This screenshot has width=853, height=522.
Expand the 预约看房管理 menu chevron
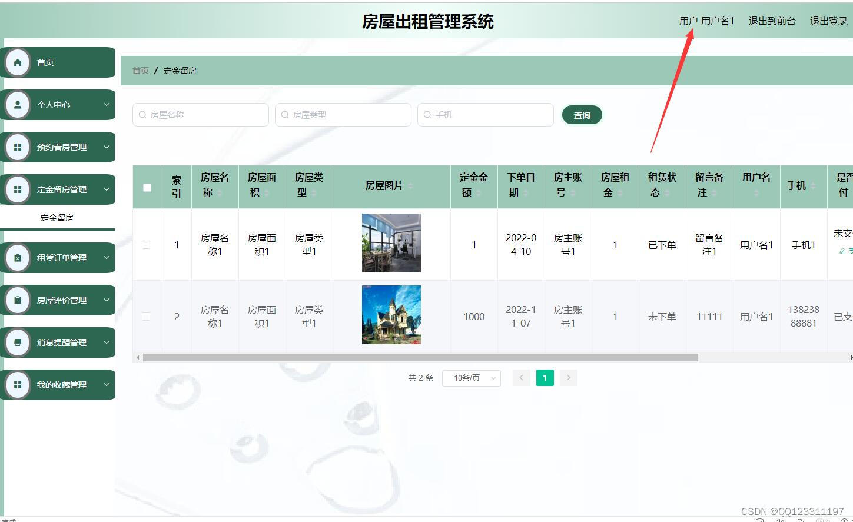(x=107, y=147)
